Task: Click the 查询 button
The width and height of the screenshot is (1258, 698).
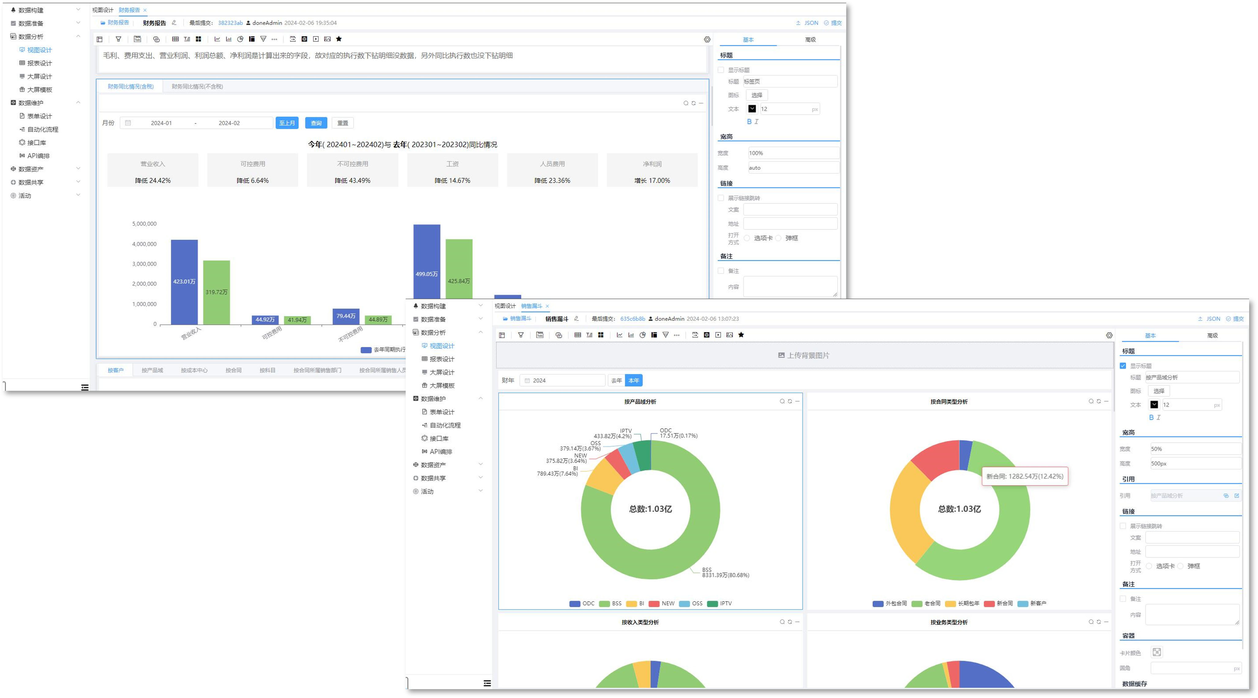Action: [x=316, y=123]
